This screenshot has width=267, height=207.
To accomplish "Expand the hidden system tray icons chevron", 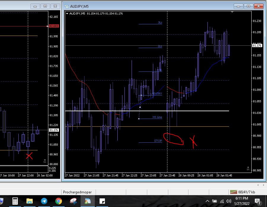I will click(207, 201).
